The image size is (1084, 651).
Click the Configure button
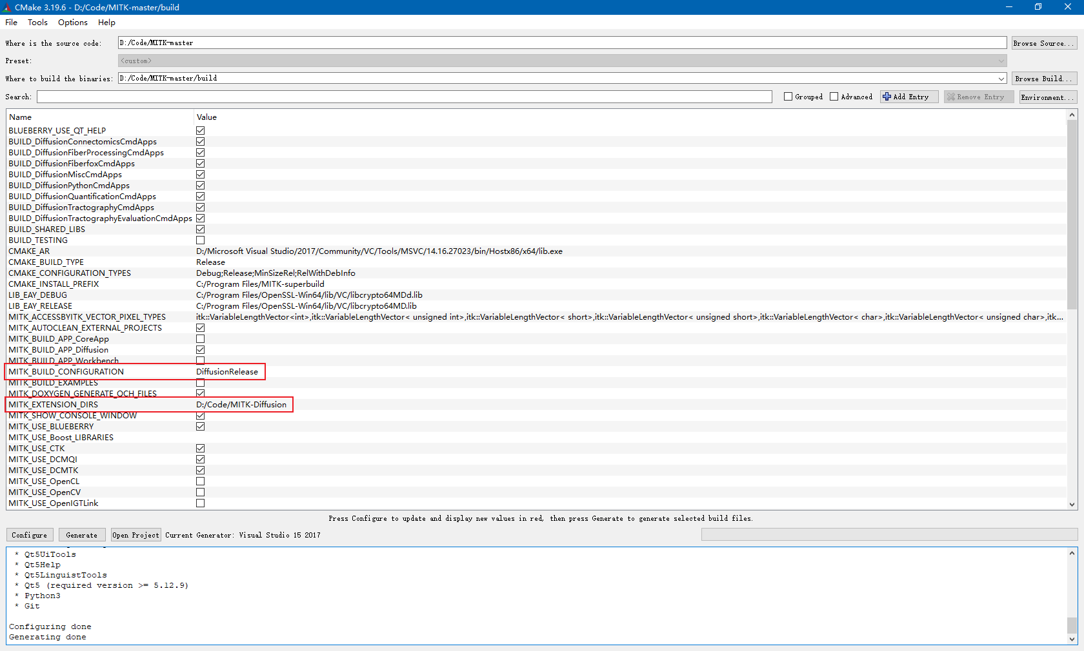pyautogui.click(x=30, y=535)
